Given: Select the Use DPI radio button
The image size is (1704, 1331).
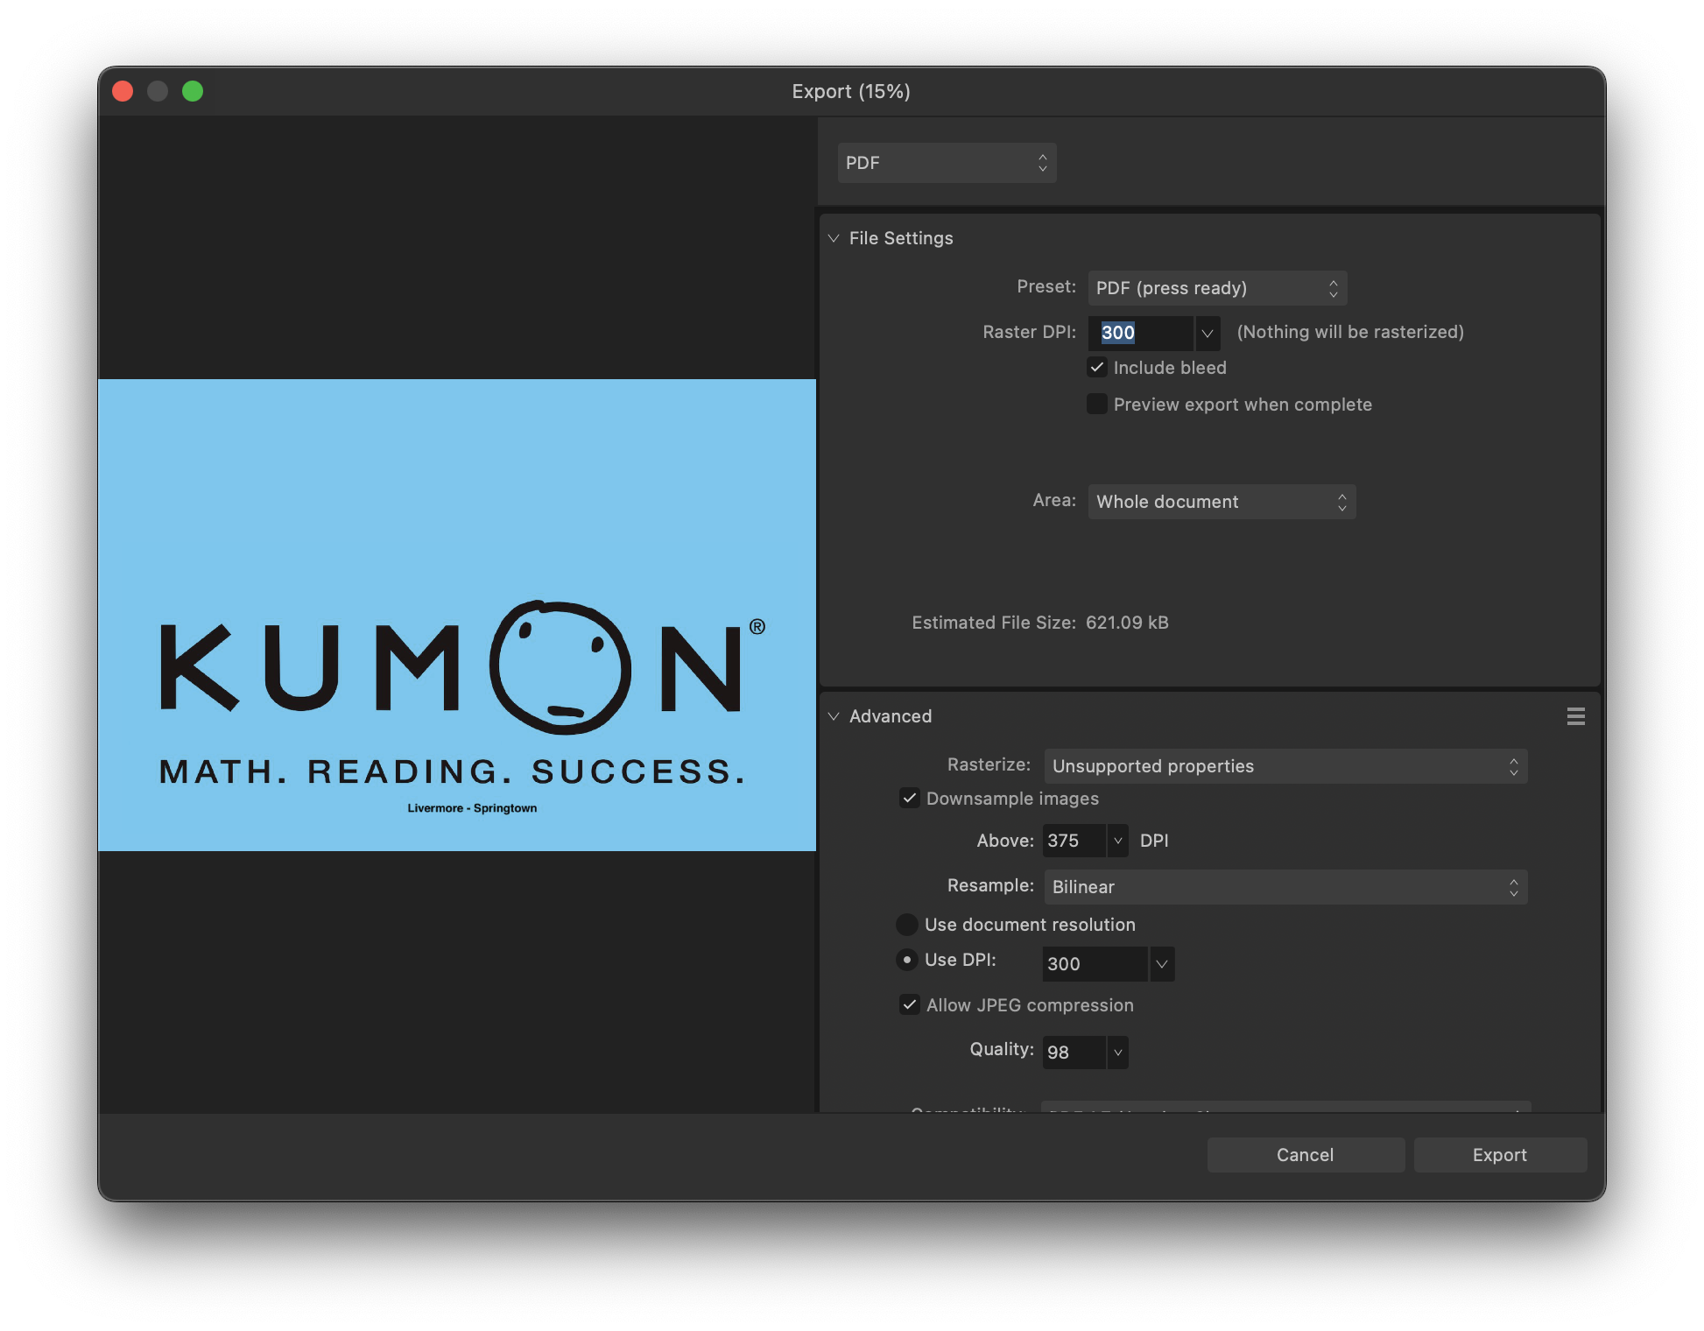Looking at the screenshot, I should [x=907, y=960].
